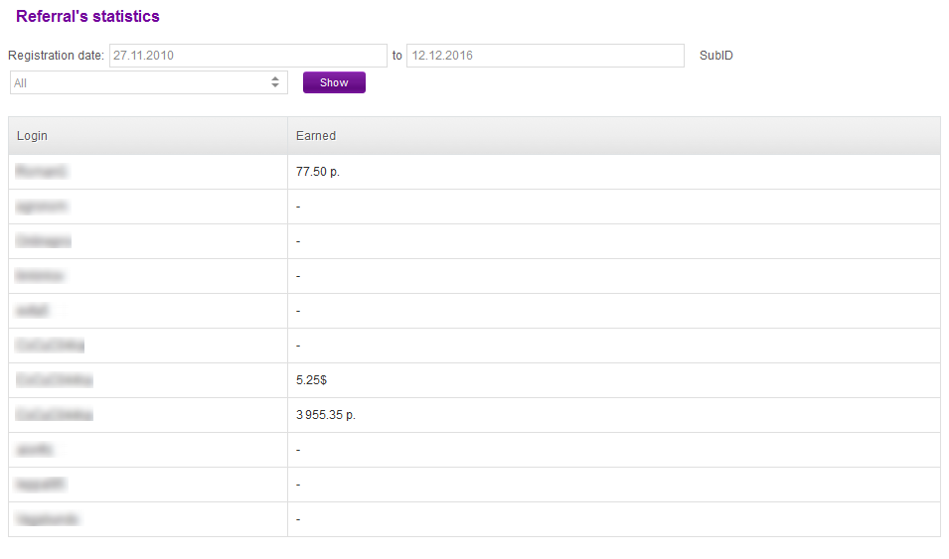Focus the start date field 27.11.2010

(246, 56)
